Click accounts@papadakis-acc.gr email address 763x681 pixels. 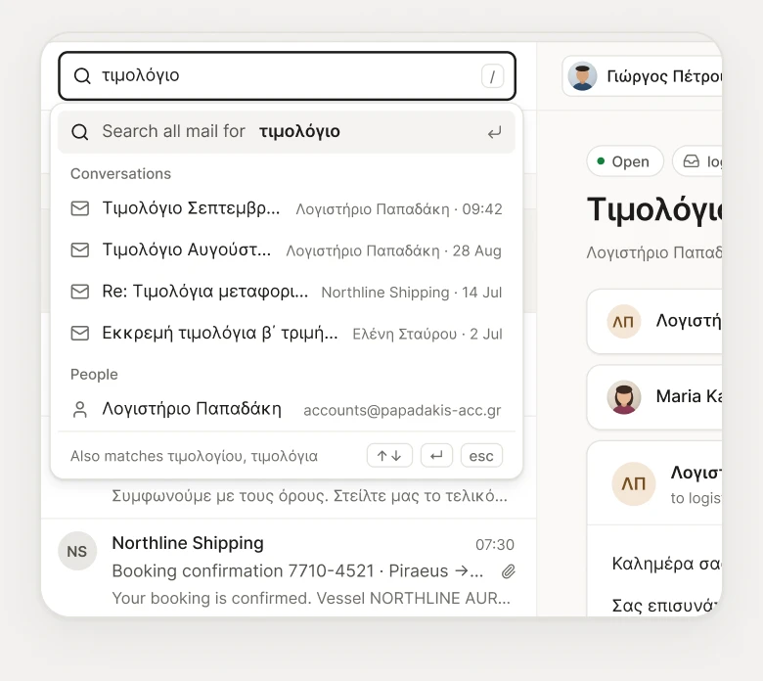coord(402,410)
